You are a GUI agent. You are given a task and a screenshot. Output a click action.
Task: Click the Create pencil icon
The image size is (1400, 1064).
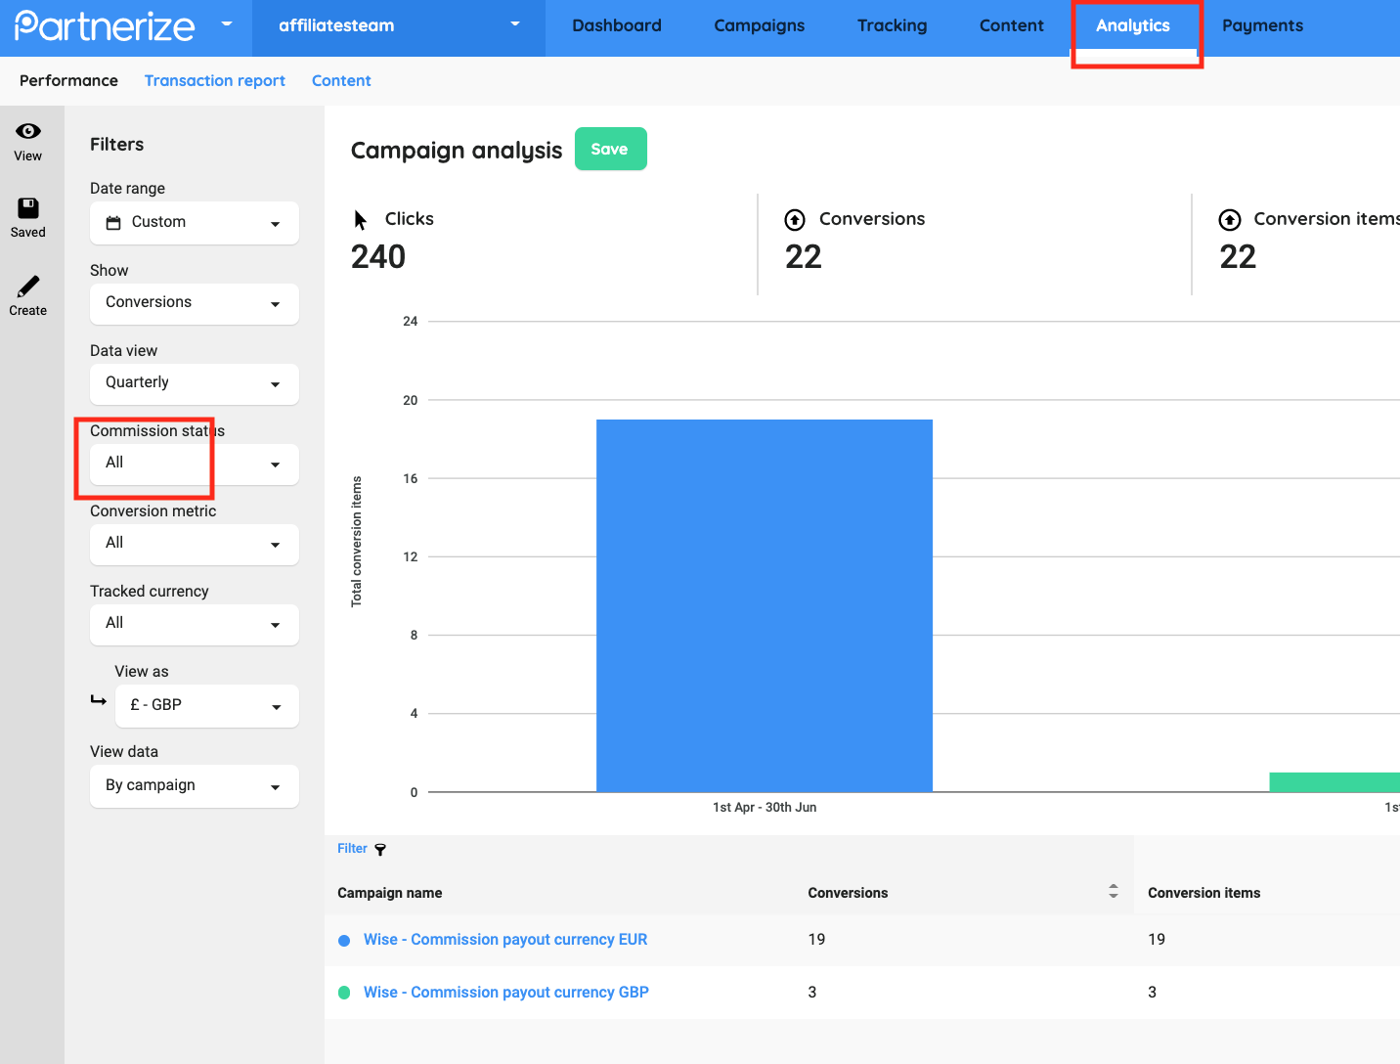tap(28, 287)
